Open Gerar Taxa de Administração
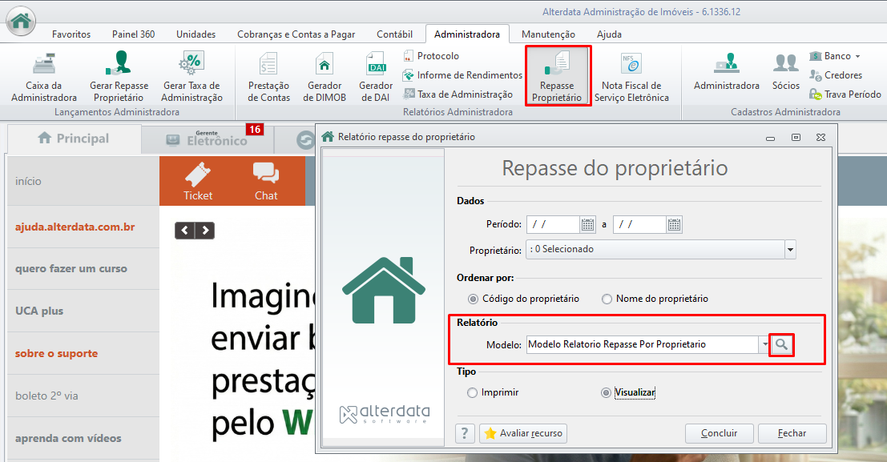Viewport: 887px width, 462px height. [x=192, y=77]
